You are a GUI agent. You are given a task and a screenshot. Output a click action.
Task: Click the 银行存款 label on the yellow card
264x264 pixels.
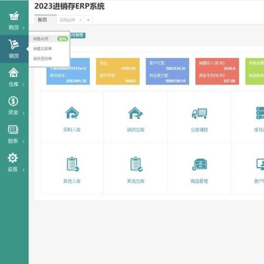pyautogui.click(x=108, y=76)
